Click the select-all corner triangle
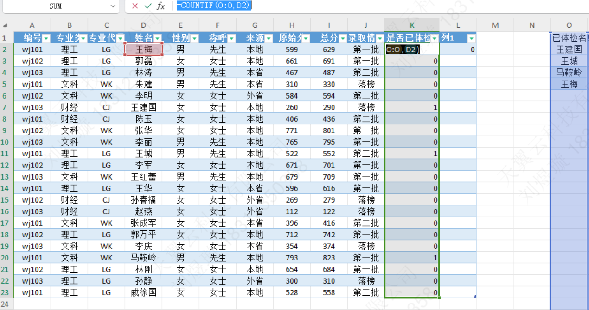Screen dimensions: 589x310 click(5, 26)
